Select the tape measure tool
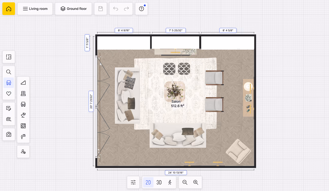 point(9,119)
